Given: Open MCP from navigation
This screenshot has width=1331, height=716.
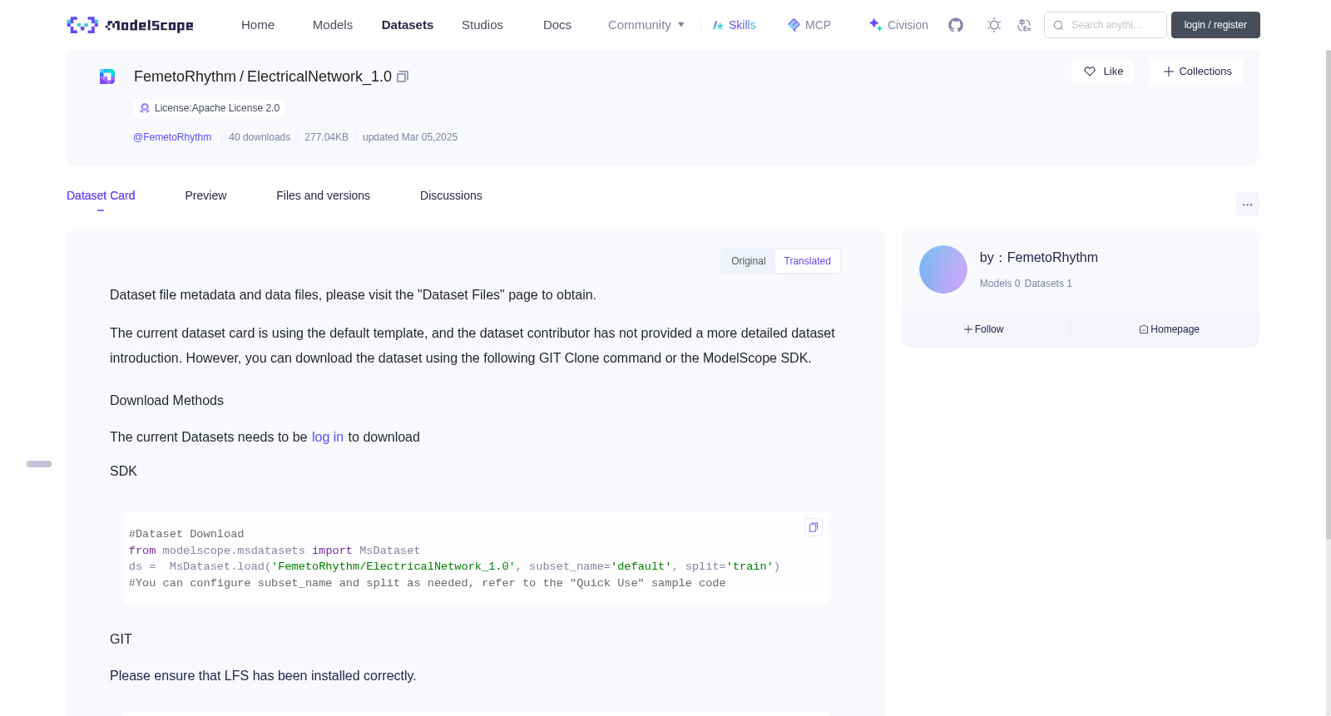Looking at the screenshot, I should point(809,25).
